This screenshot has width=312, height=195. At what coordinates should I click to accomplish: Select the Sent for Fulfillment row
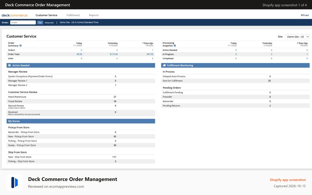tap(235, 81)
